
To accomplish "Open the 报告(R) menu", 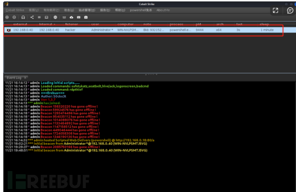I will click(105, 10).
